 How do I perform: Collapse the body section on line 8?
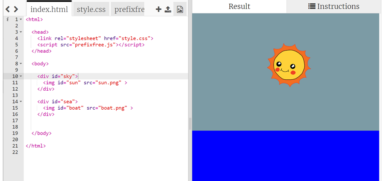pos(21,64)
